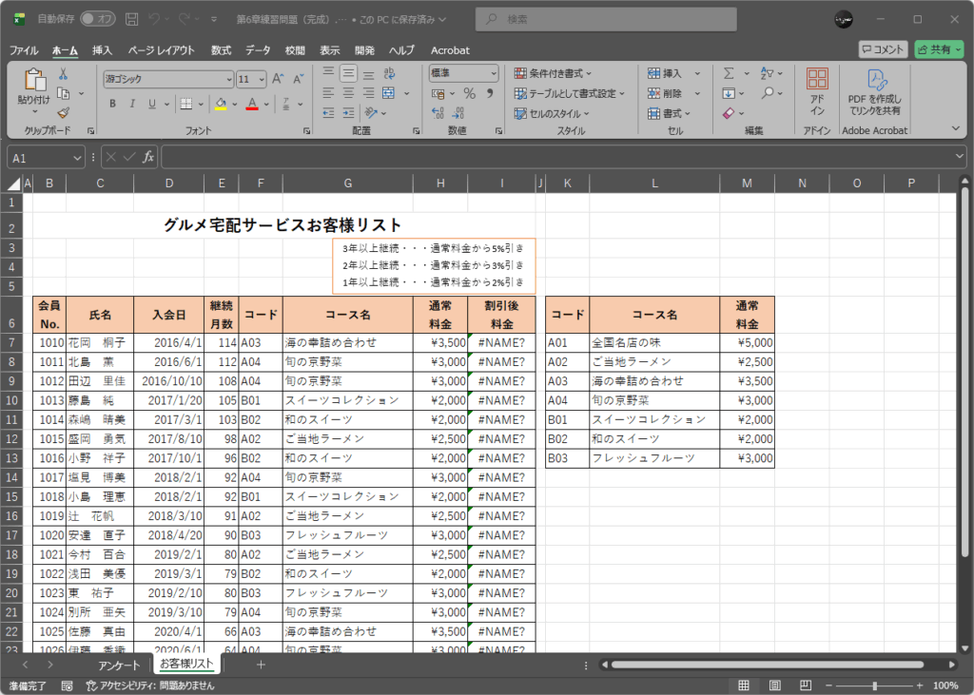974x695 pixels.
Task: Click the Merge and Center icon
Action: [x=388, y=93]
